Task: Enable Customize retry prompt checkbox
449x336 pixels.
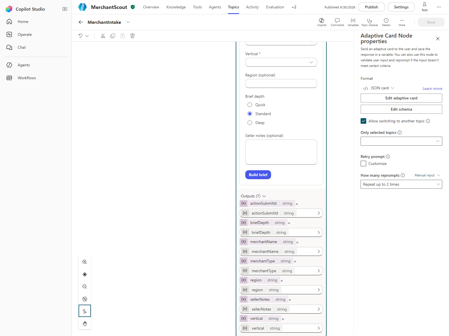Action: click(363, 164)
